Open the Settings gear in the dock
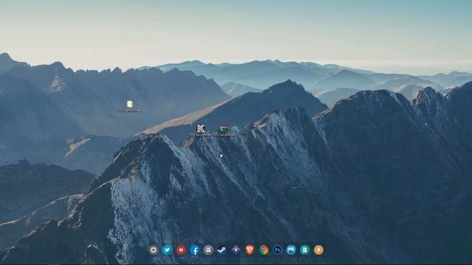472x265 pixels. point(153,250)
